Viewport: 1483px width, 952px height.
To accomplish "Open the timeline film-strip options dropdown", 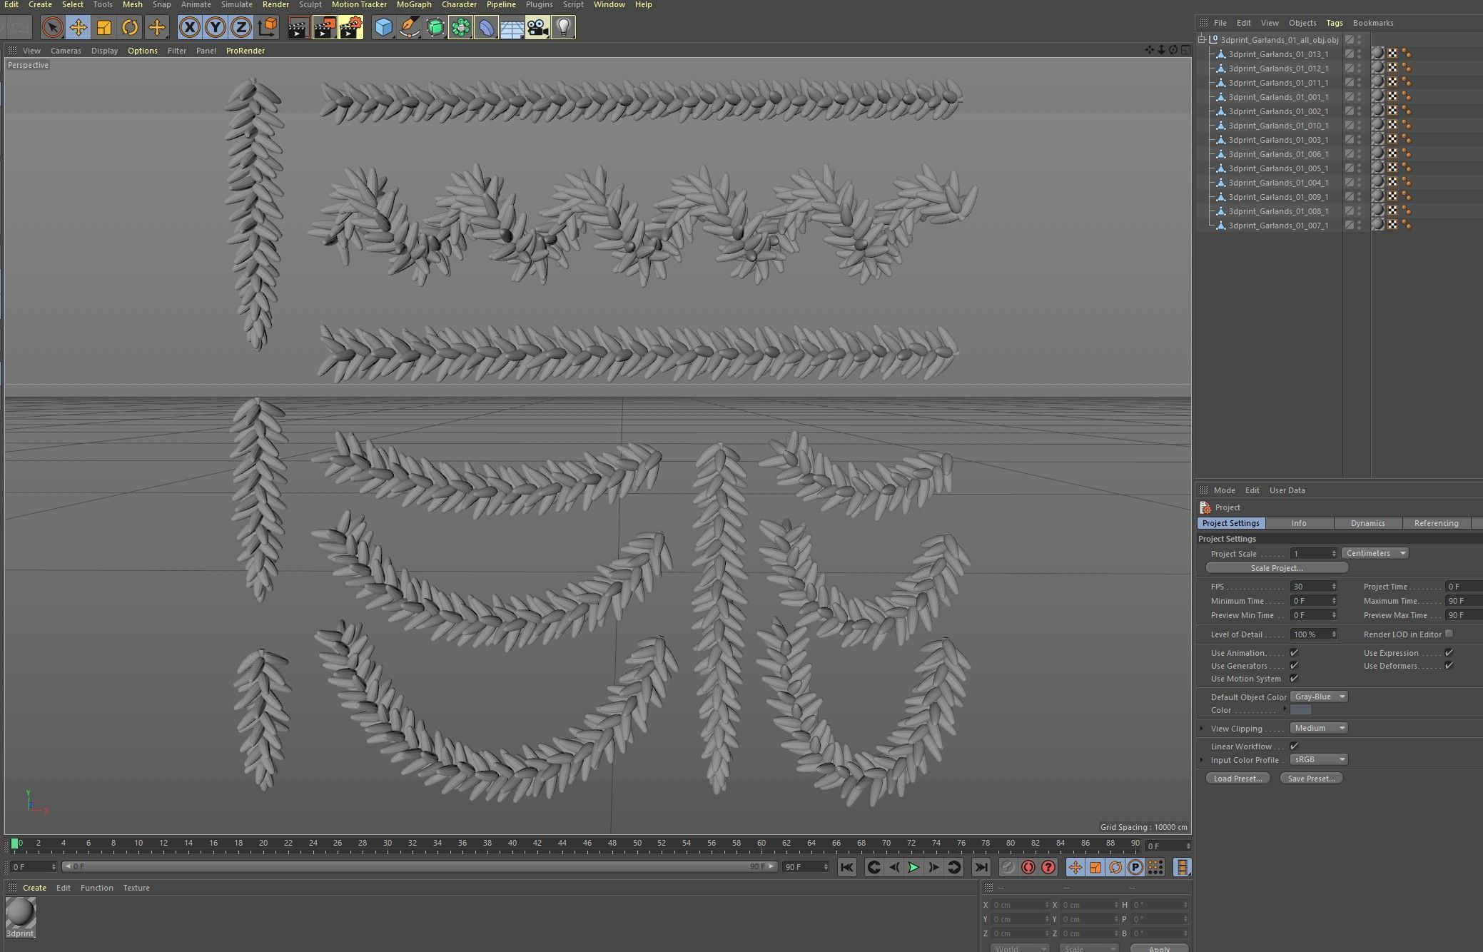I will click(1183, 867).
